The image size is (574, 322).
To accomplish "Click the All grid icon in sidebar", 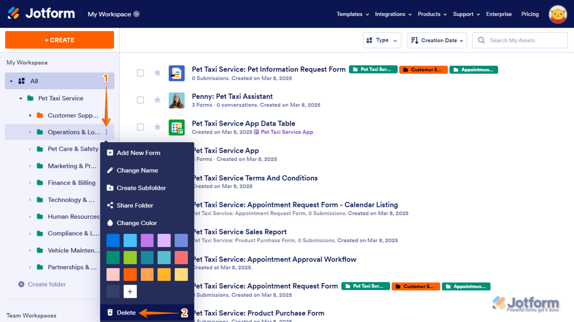I will pyautogui.click(x=22, y=81).
